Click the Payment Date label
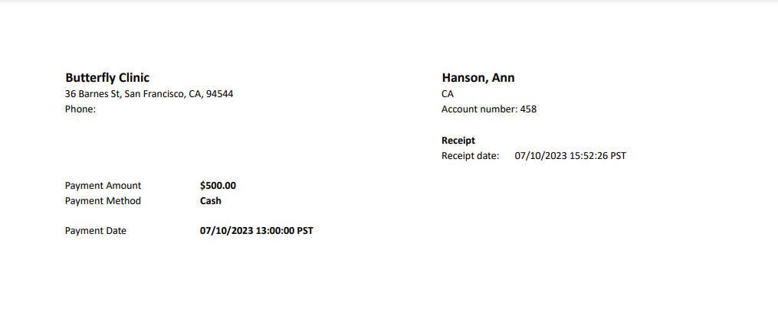Image resolution: width=778 pixels, height=318 pixels. [96, 231]
